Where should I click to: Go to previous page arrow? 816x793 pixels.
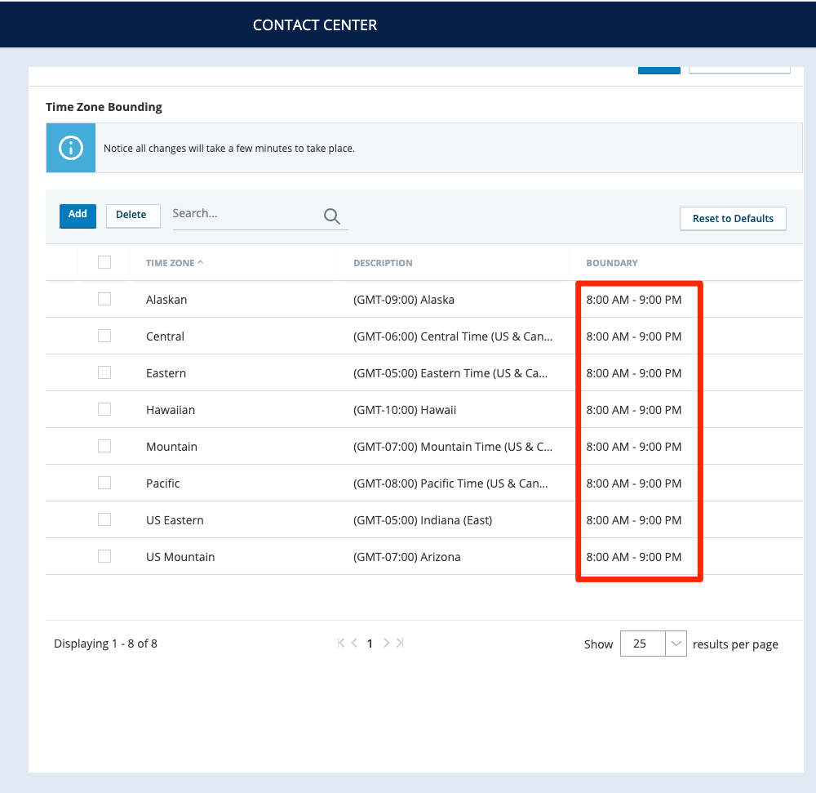354,644
